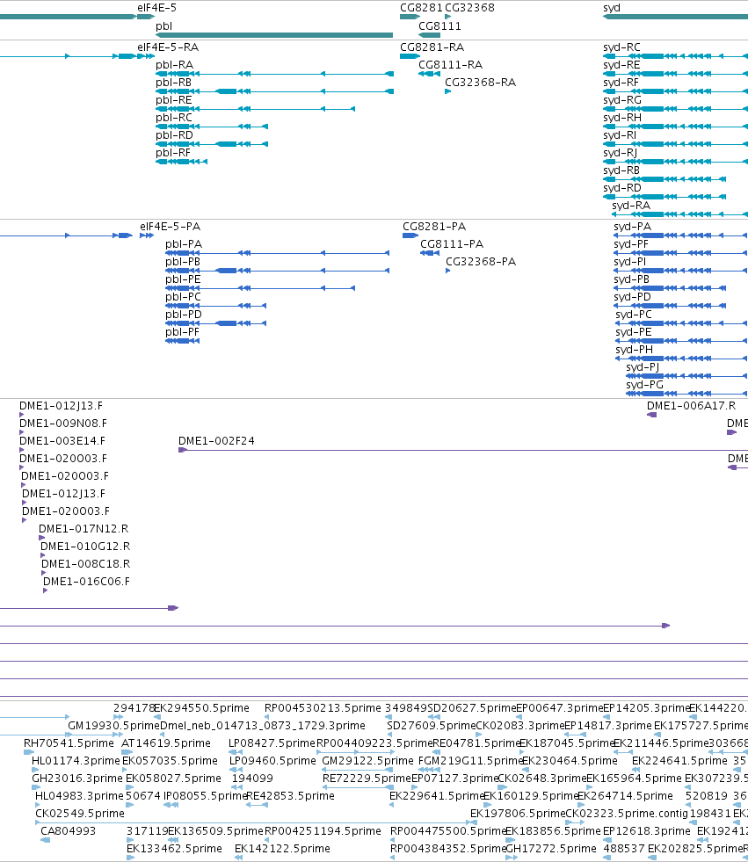Click the DME1-009N08.F clone label

pyautogui.click(x=62, y=424)
